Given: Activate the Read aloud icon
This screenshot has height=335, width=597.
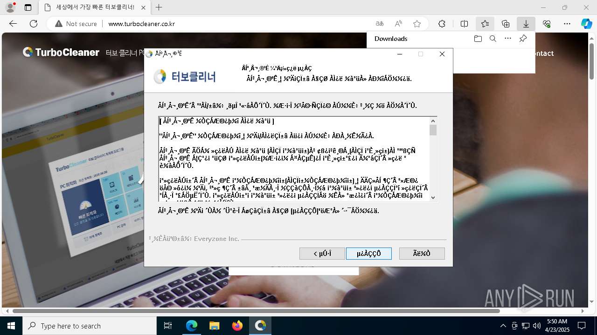Looking at the screenshot, I should pos(398,24).
